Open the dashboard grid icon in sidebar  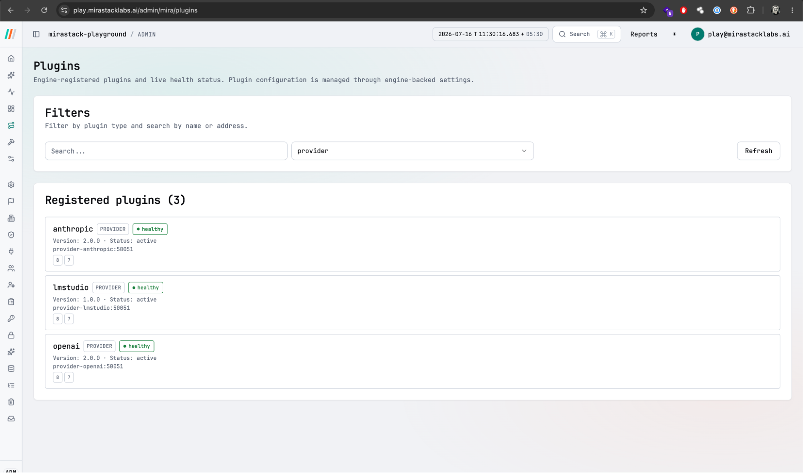(x=11, y=109)
